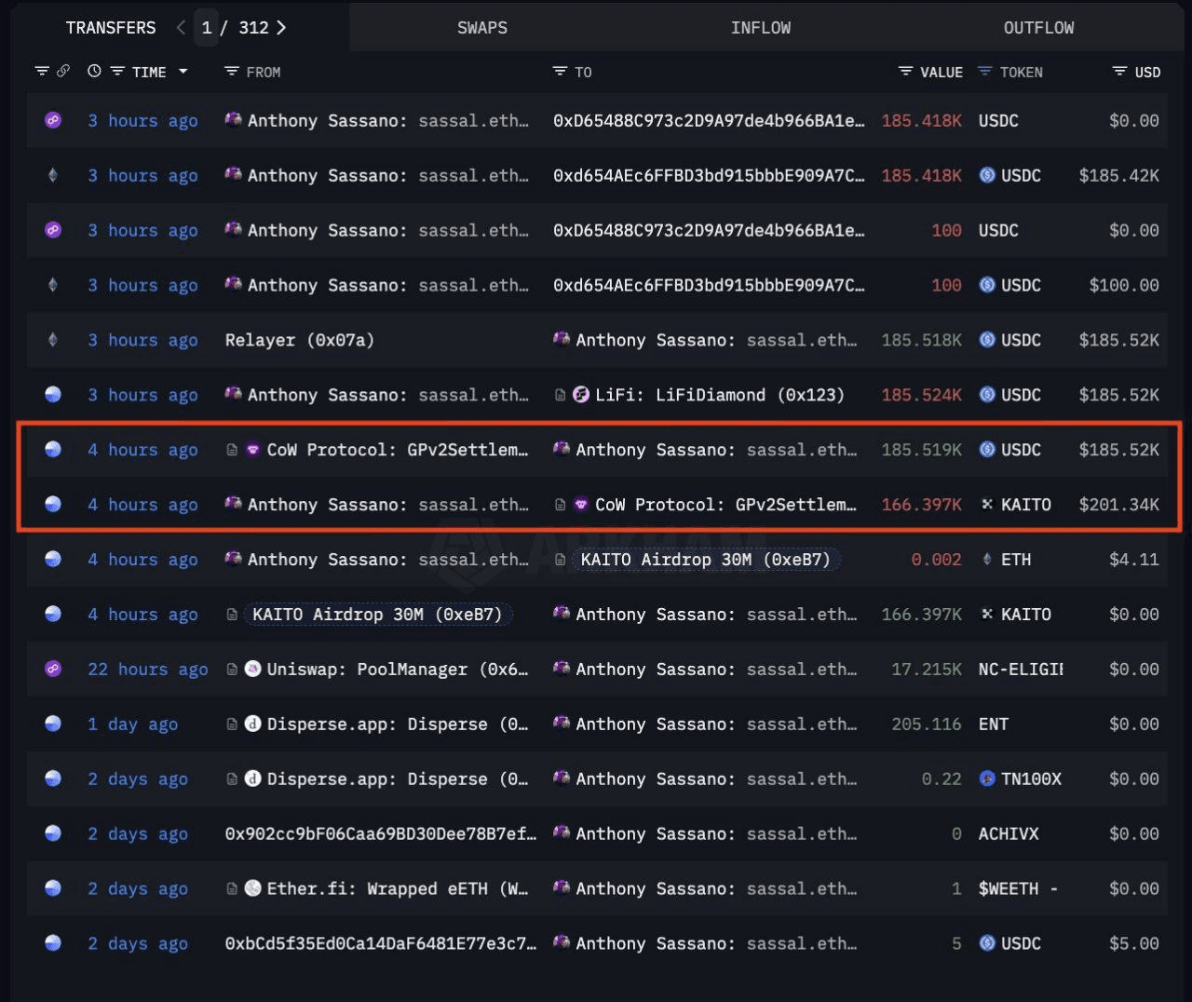Click the contract icon beside LiFi entry

[x=561, y=395]
